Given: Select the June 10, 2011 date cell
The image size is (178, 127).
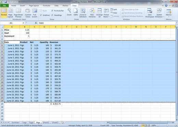Looking at the screenshot, I should (12, 67).
